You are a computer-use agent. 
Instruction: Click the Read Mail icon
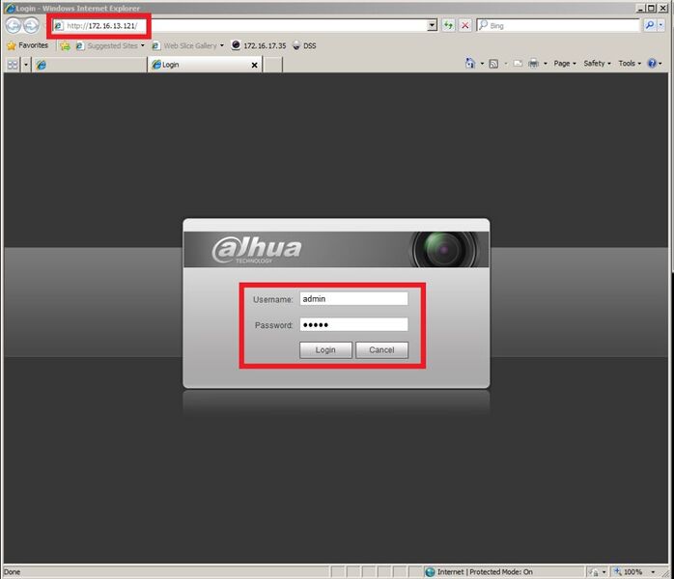(x=518, y=64)
